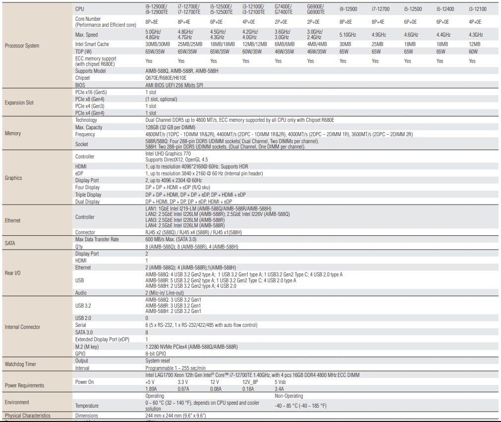Select the 'M.2 (M key)' row label
The width and height of the screenshot is (501, 422).
[87, 347]
